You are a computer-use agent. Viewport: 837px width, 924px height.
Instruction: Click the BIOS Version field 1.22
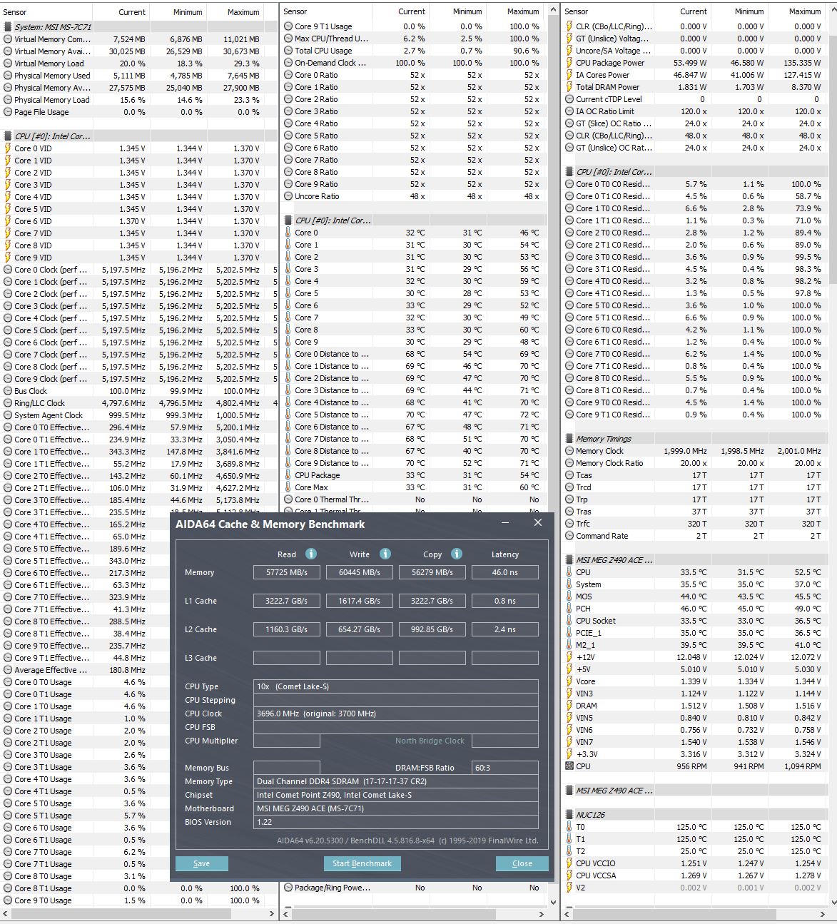click(x=396, y=822)
